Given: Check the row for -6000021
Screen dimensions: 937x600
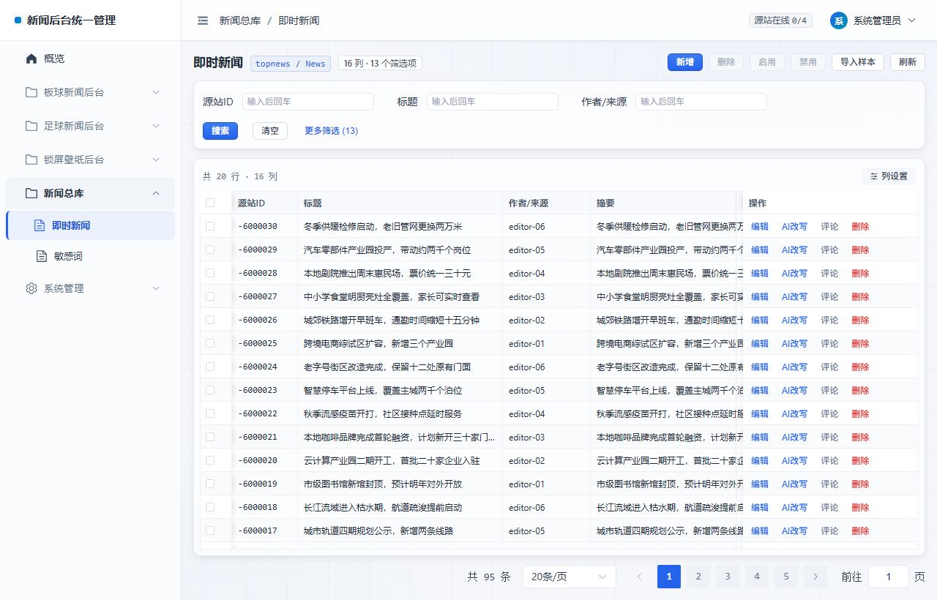Looking at the screenshot, I should coord(210,437).
